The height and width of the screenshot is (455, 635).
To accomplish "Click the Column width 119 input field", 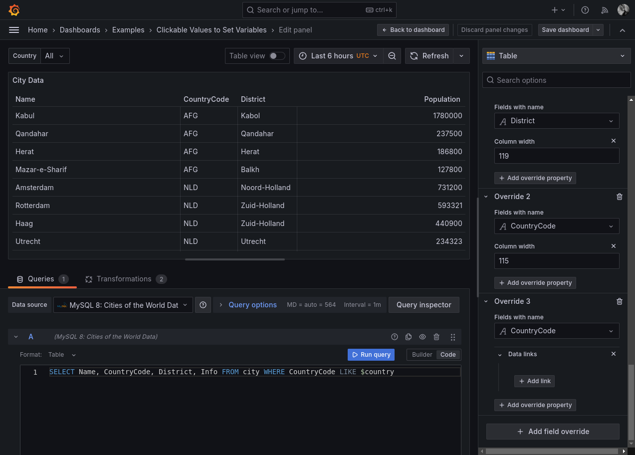I will click(556, 156).
